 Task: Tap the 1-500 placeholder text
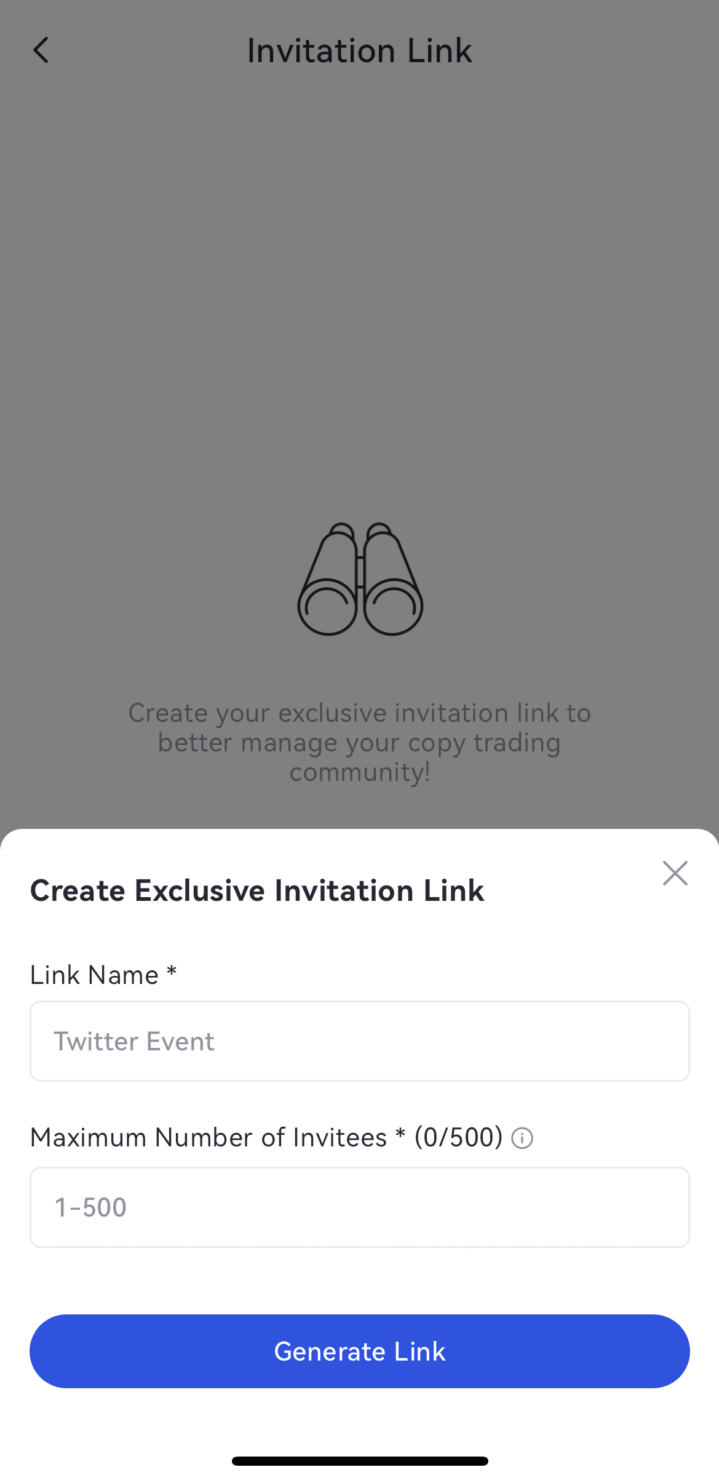click(90, 1207)
